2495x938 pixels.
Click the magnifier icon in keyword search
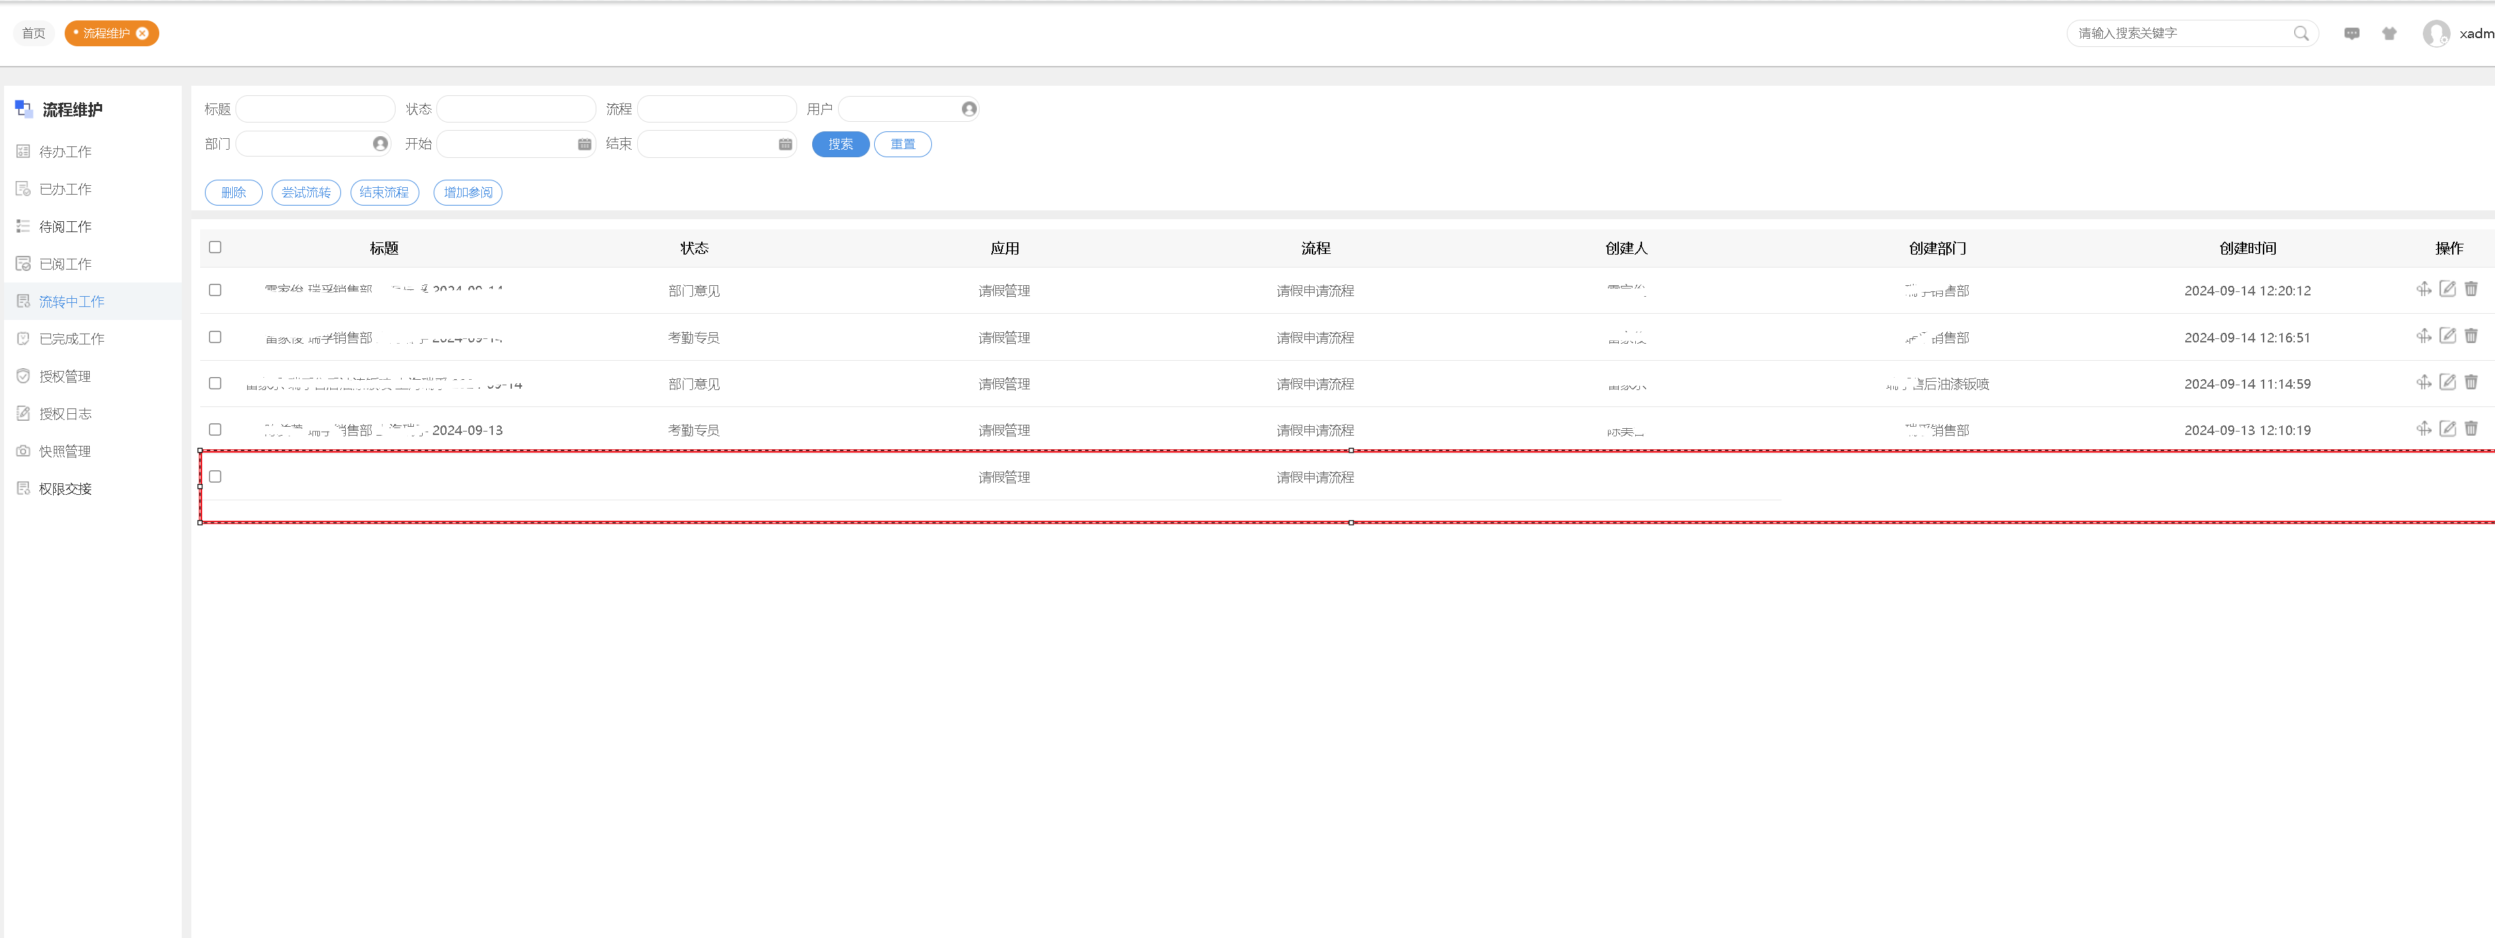click(x=2300, y=34)
